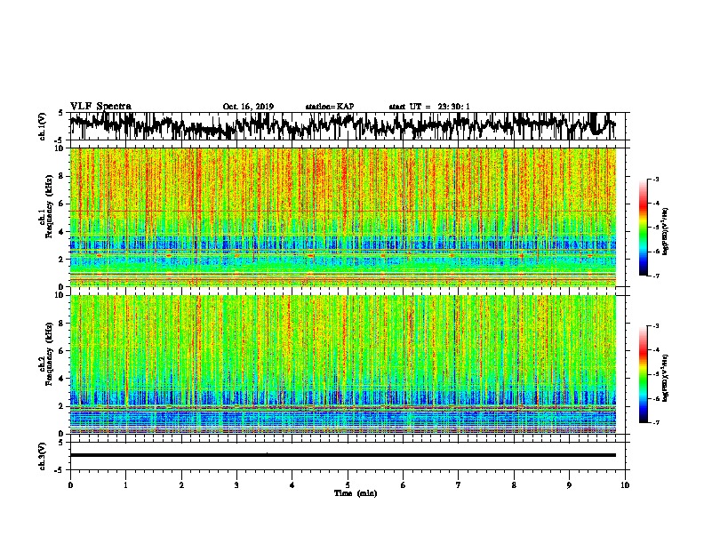Click the time axis tick label "4"
The width and height of the screenshot is (704, 544).
[292, 485]
